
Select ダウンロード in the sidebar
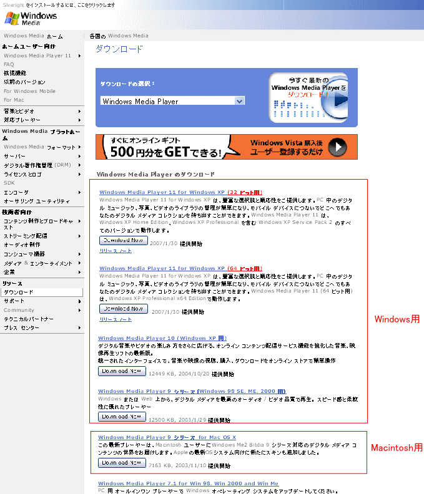42,293
